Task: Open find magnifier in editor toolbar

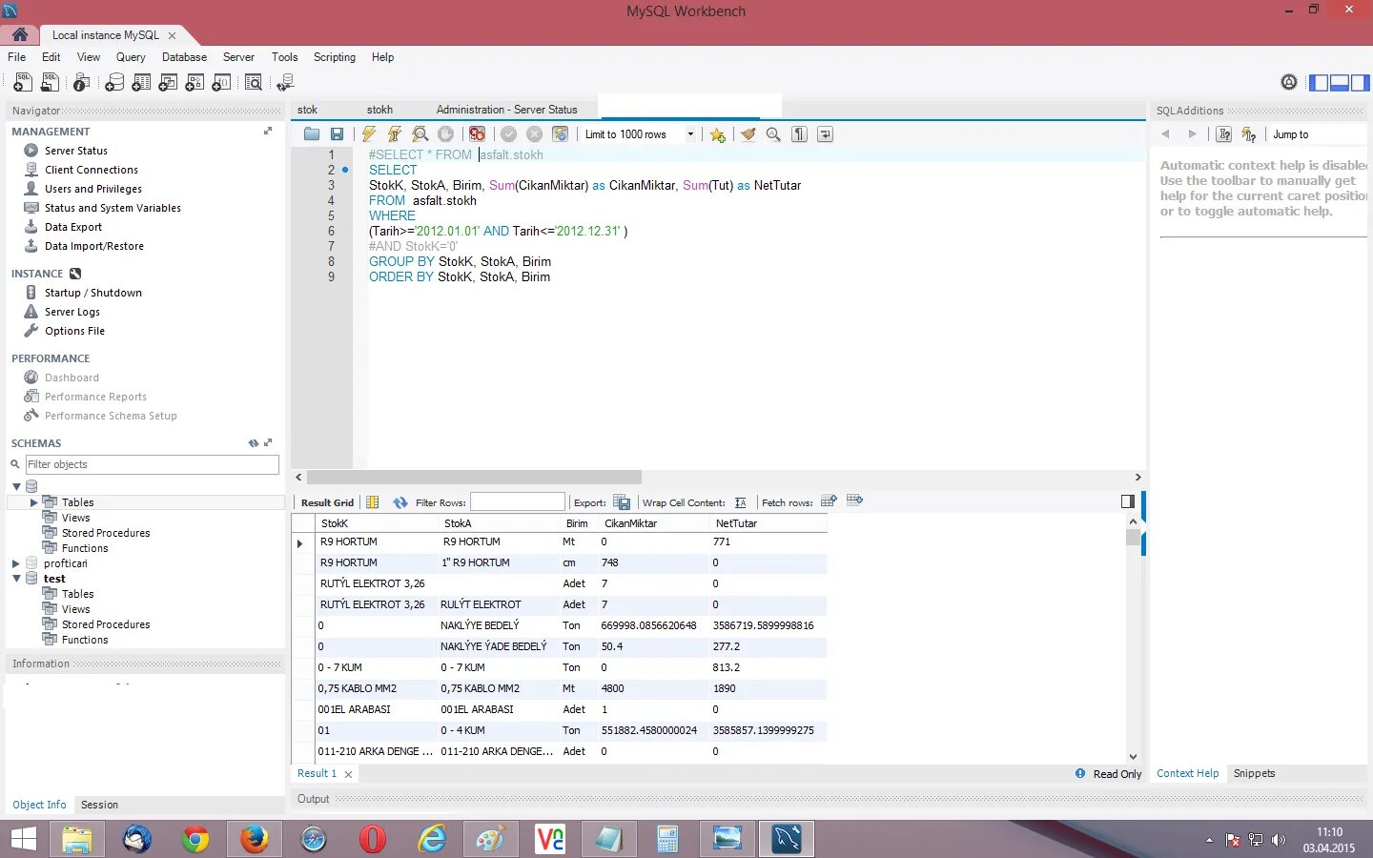Action: click(773, 134)
